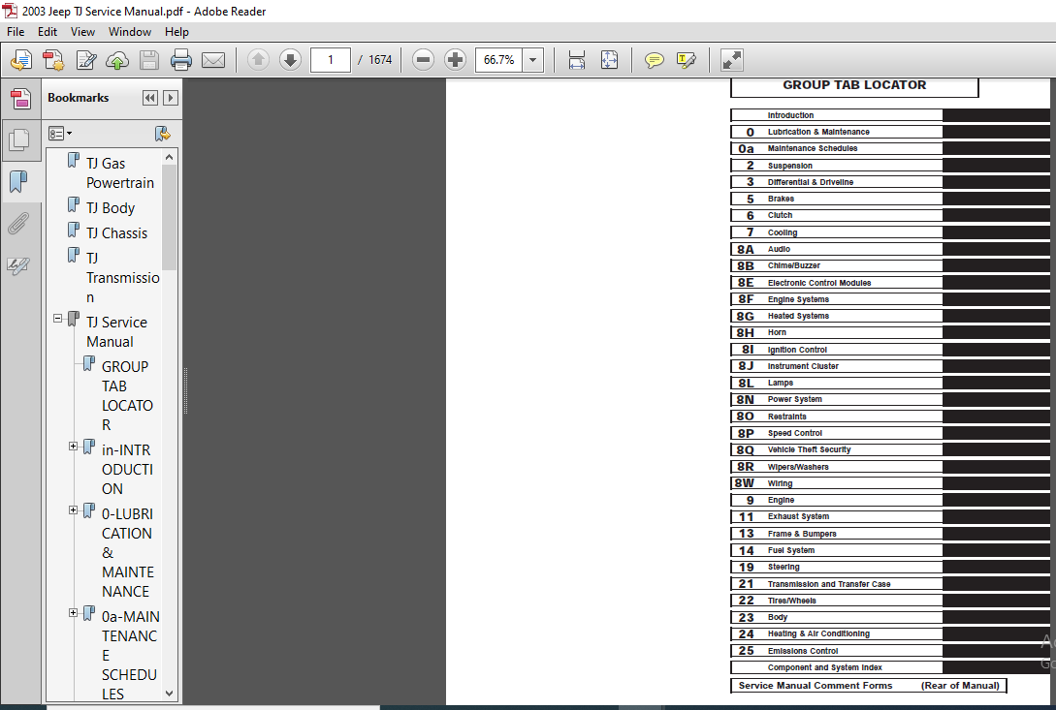Screen dimensions: 1056x710
Task: Open the Signatures panel icon
Action: point(18,265)
